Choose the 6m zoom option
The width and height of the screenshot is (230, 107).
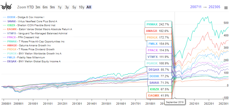(x=45, y=7)
